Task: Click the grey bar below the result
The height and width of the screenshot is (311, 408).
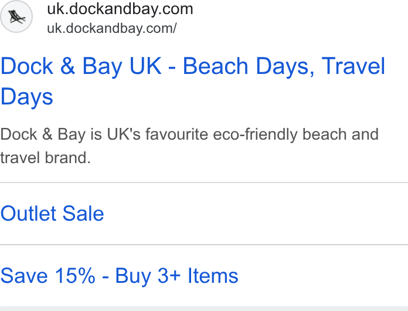Action: (x=204, y=309)
